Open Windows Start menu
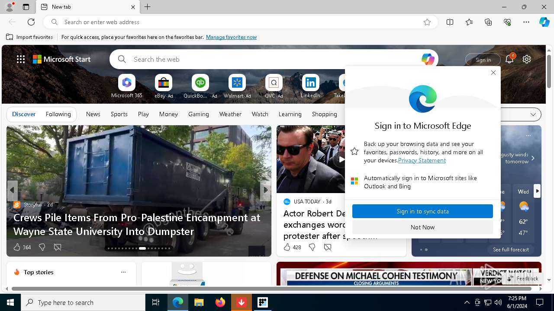The image size is (554, 311). click(x=10, y=302)
